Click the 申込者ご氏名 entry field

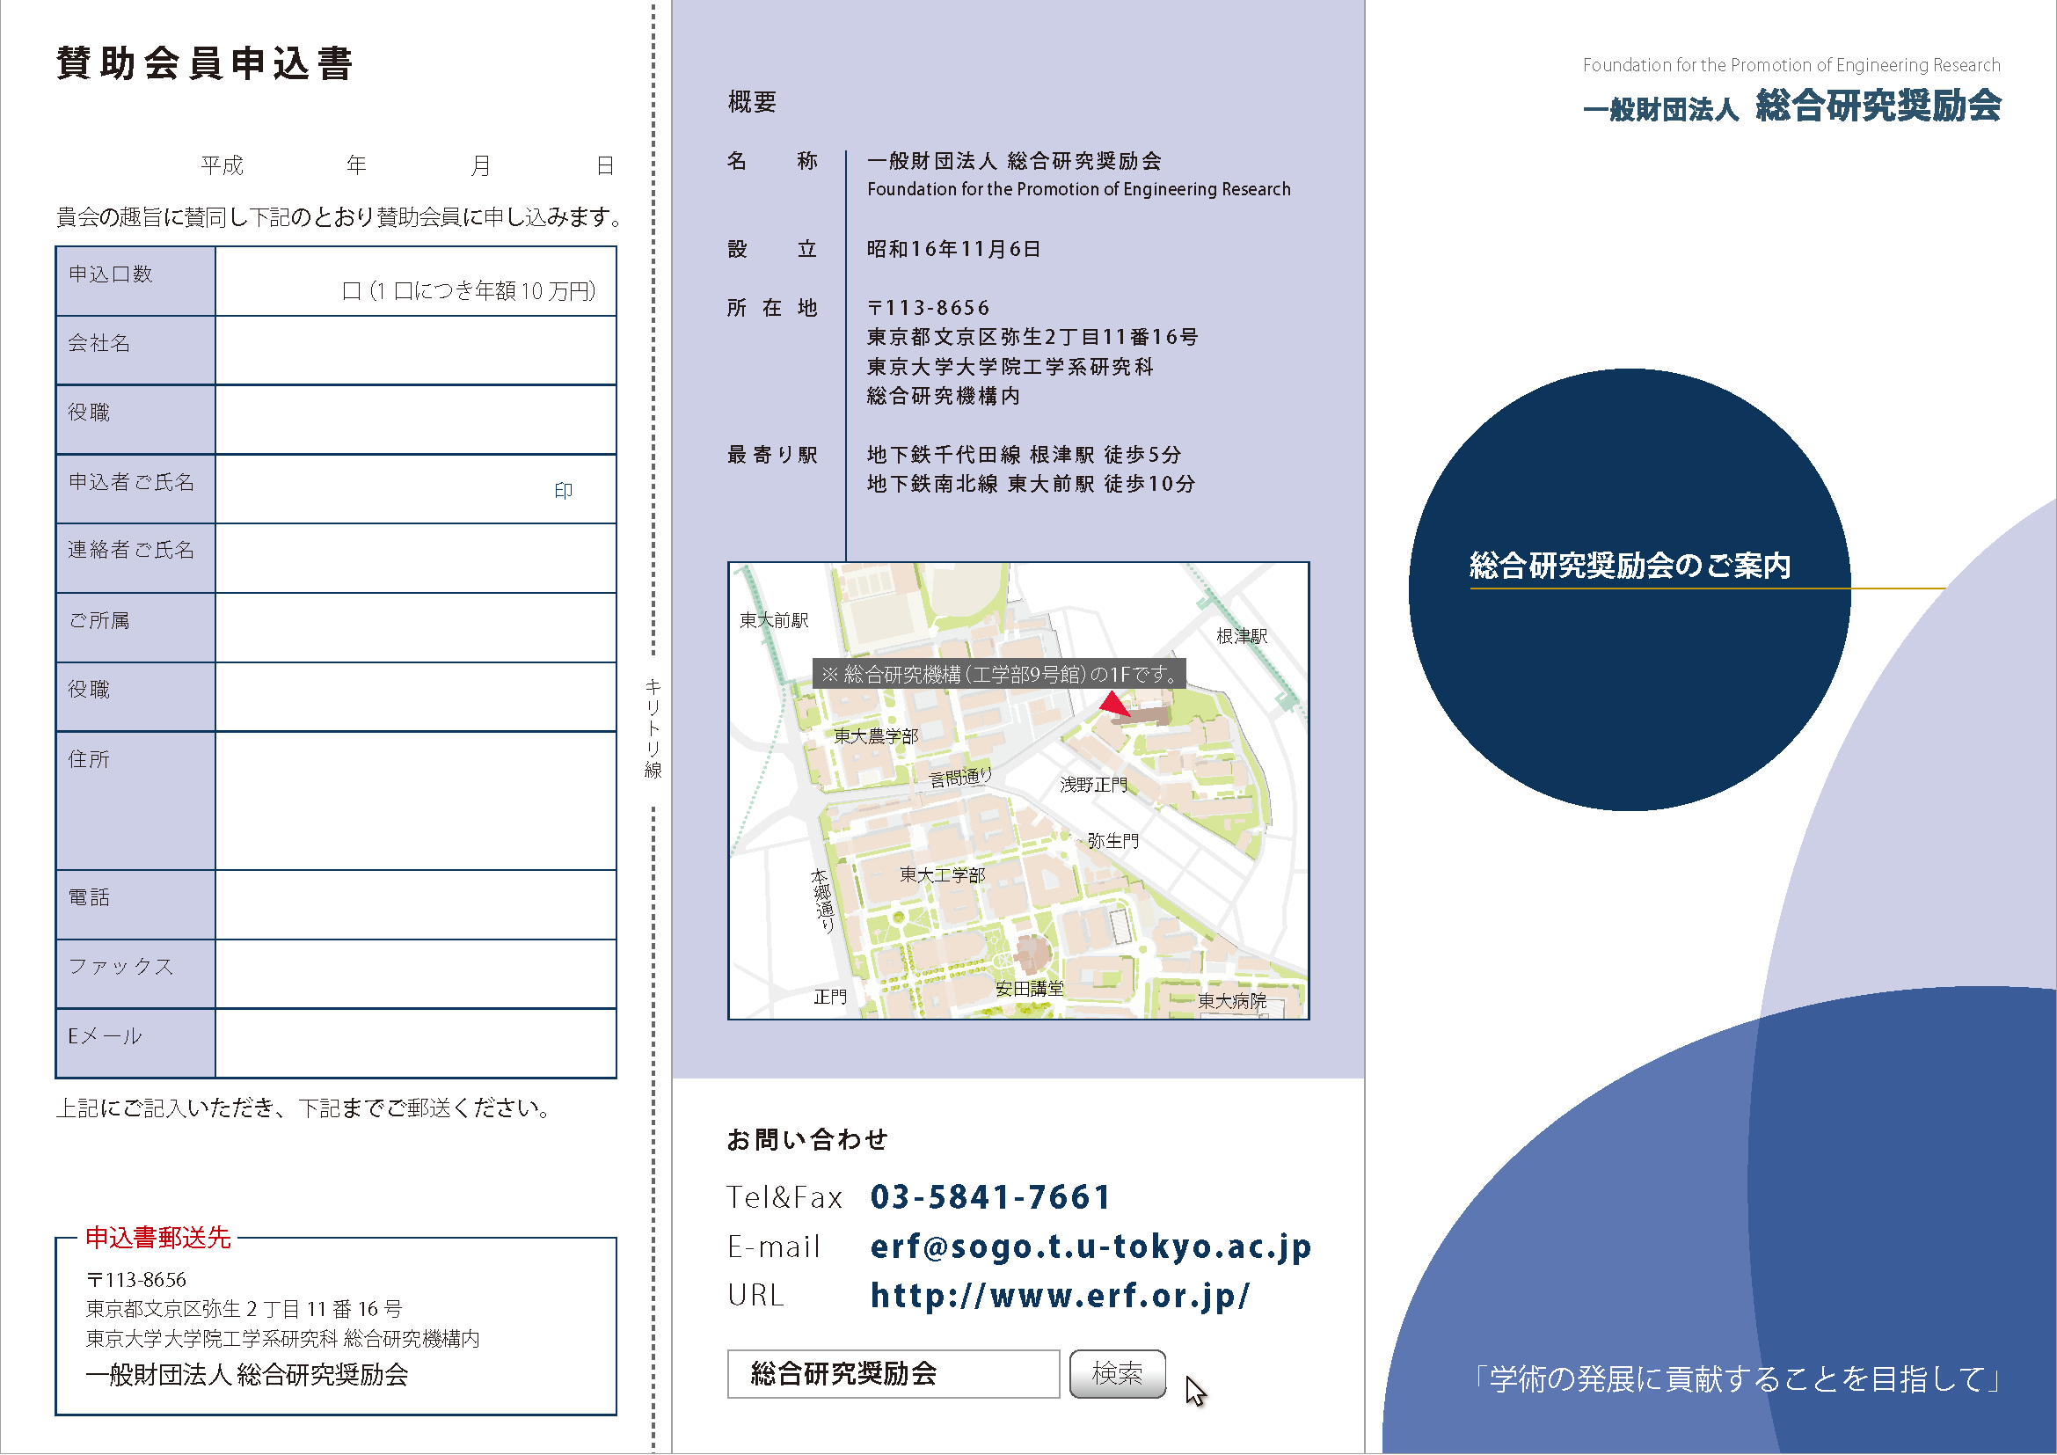click(x=416, y=489)
